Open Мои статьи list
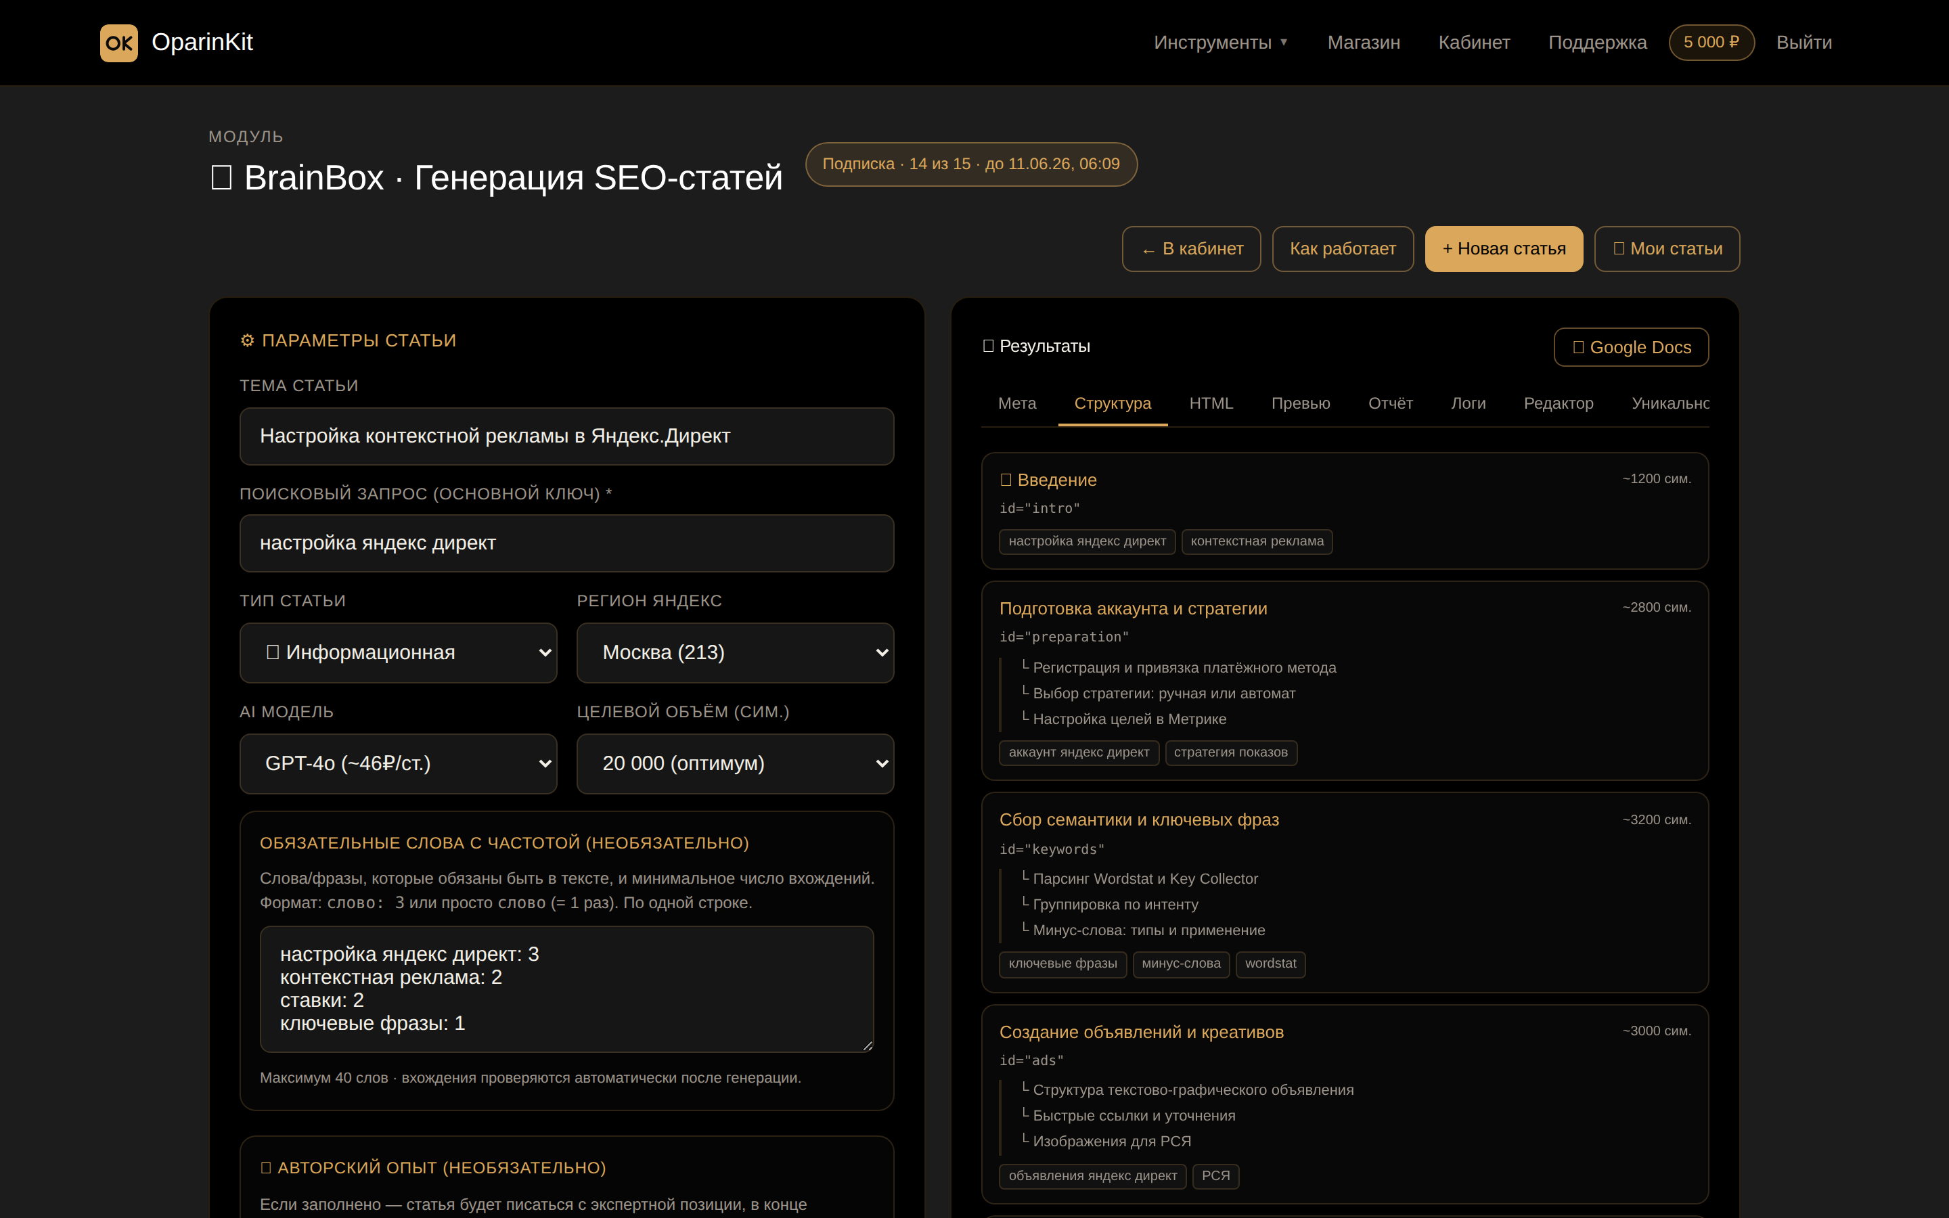This screenshot has height=1218, width=1949. (x=1667, y=249)
